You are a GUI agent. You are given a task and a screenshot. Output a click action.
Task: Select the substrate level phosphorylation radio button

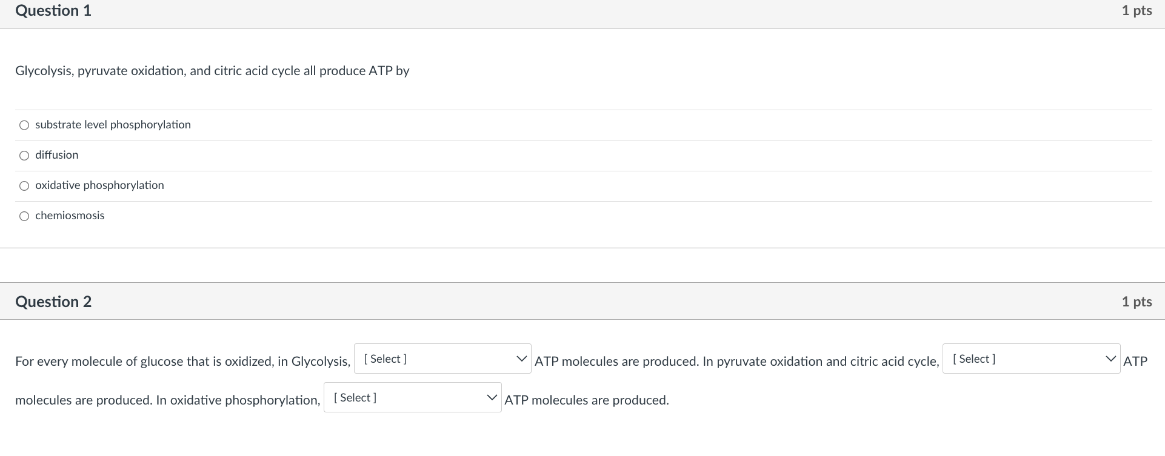[24, 125]
